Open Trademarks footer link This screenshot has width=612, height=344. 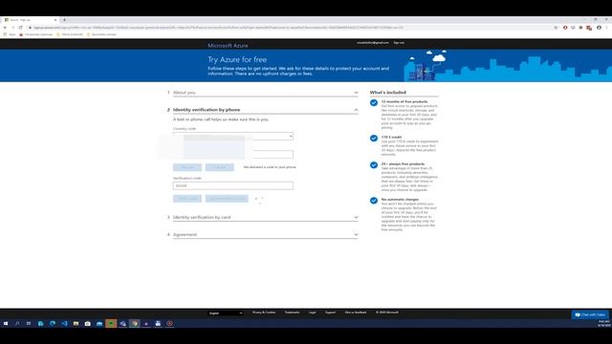(292, 312)
